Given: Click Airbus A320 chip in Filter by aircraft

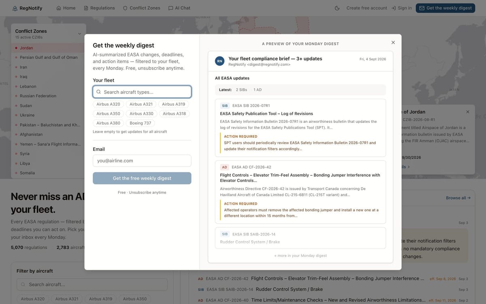Looking at the screenshot, I should pyautogui.click(x=33, y=299).
